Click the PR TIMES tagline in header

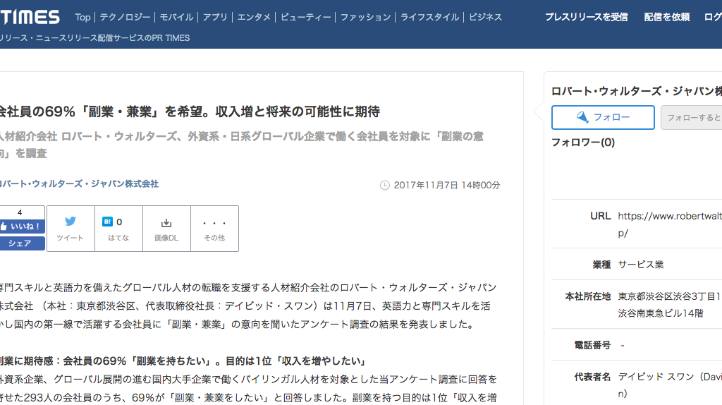[x=95, y=38]
